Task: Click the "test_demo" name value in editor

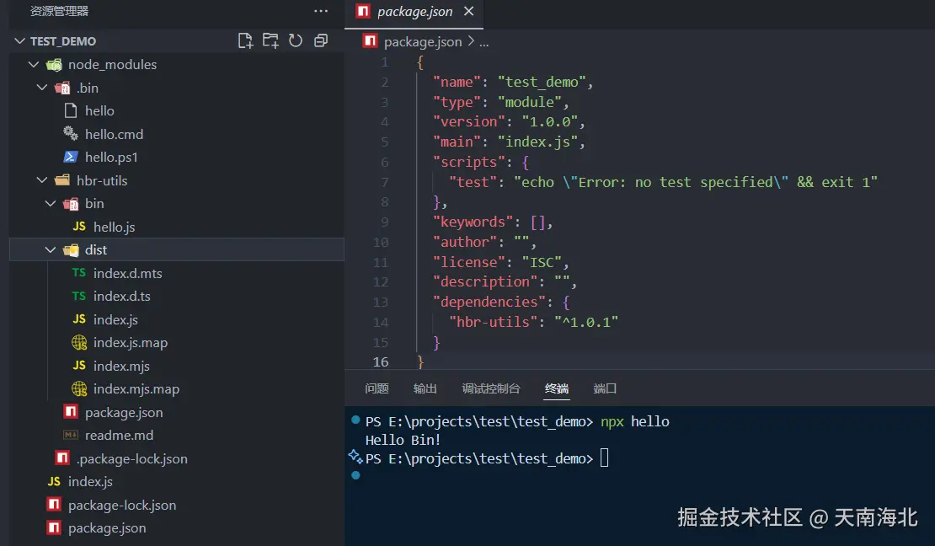Action: (x=542, y=83)
